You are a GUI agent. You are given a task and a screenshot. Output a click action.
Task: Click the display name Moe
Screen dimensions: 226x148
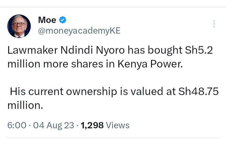[x=47, y=20]
